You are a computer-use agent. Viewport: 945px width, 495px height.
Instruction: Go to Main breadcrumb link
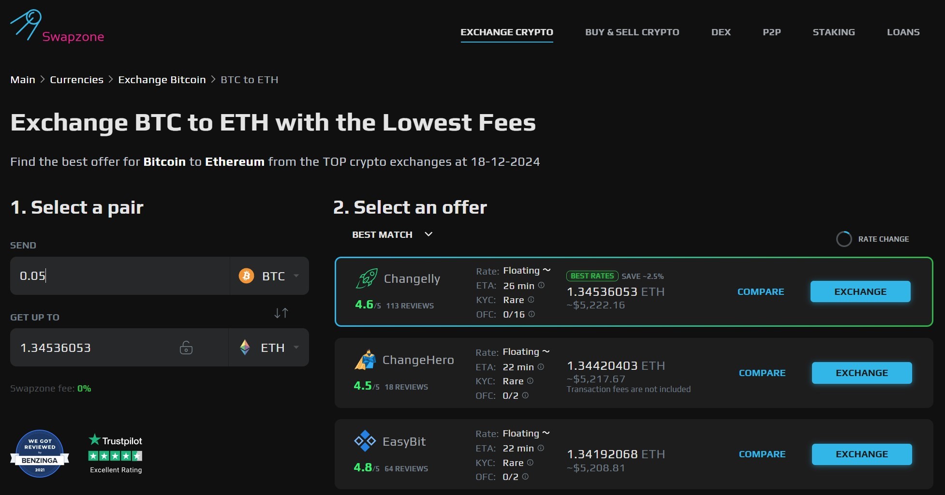click(x=23, y=80)
